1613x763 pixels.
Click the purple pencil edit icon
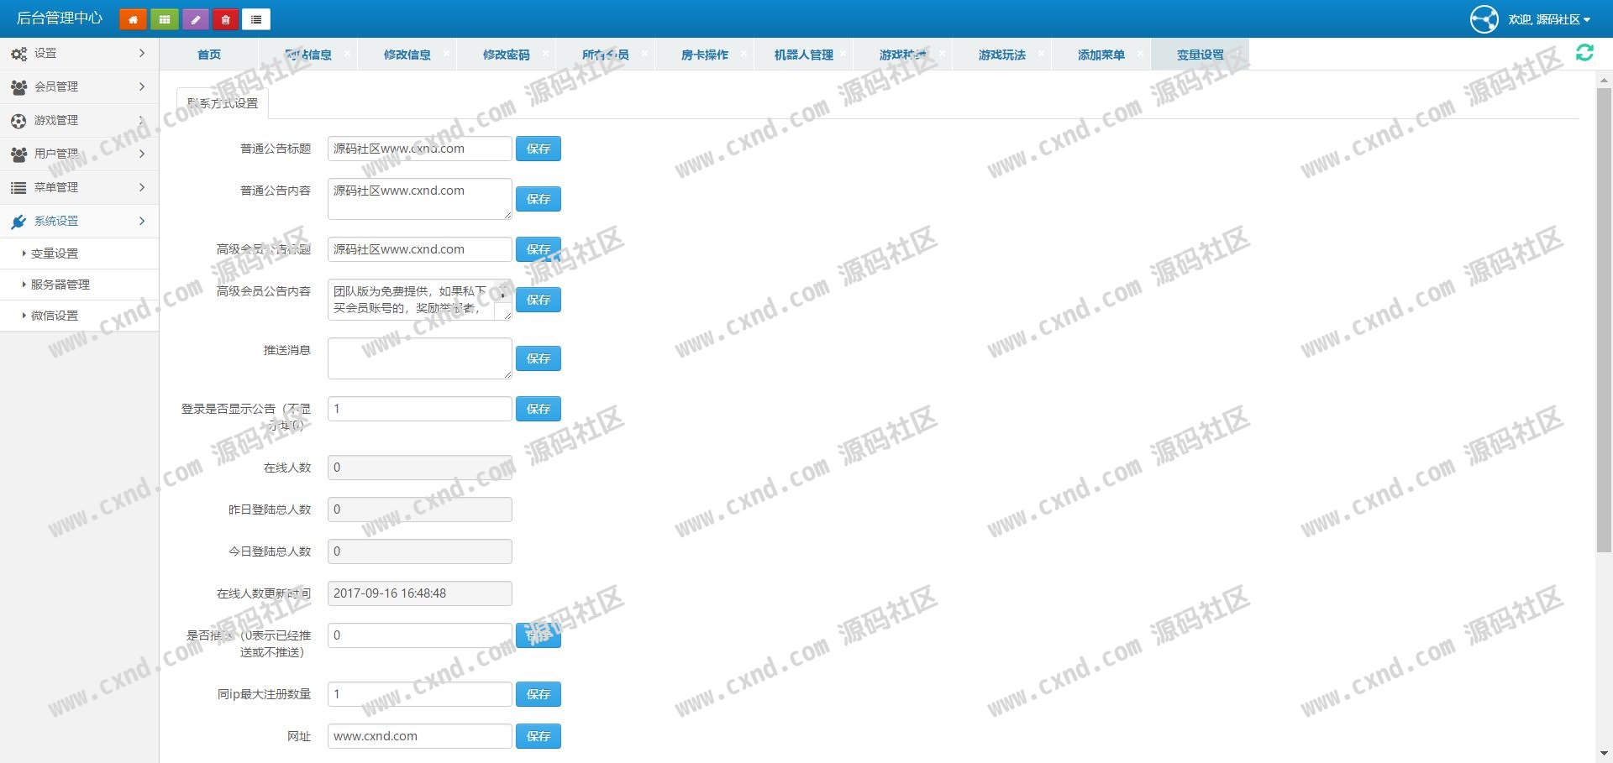coord(195,19)
